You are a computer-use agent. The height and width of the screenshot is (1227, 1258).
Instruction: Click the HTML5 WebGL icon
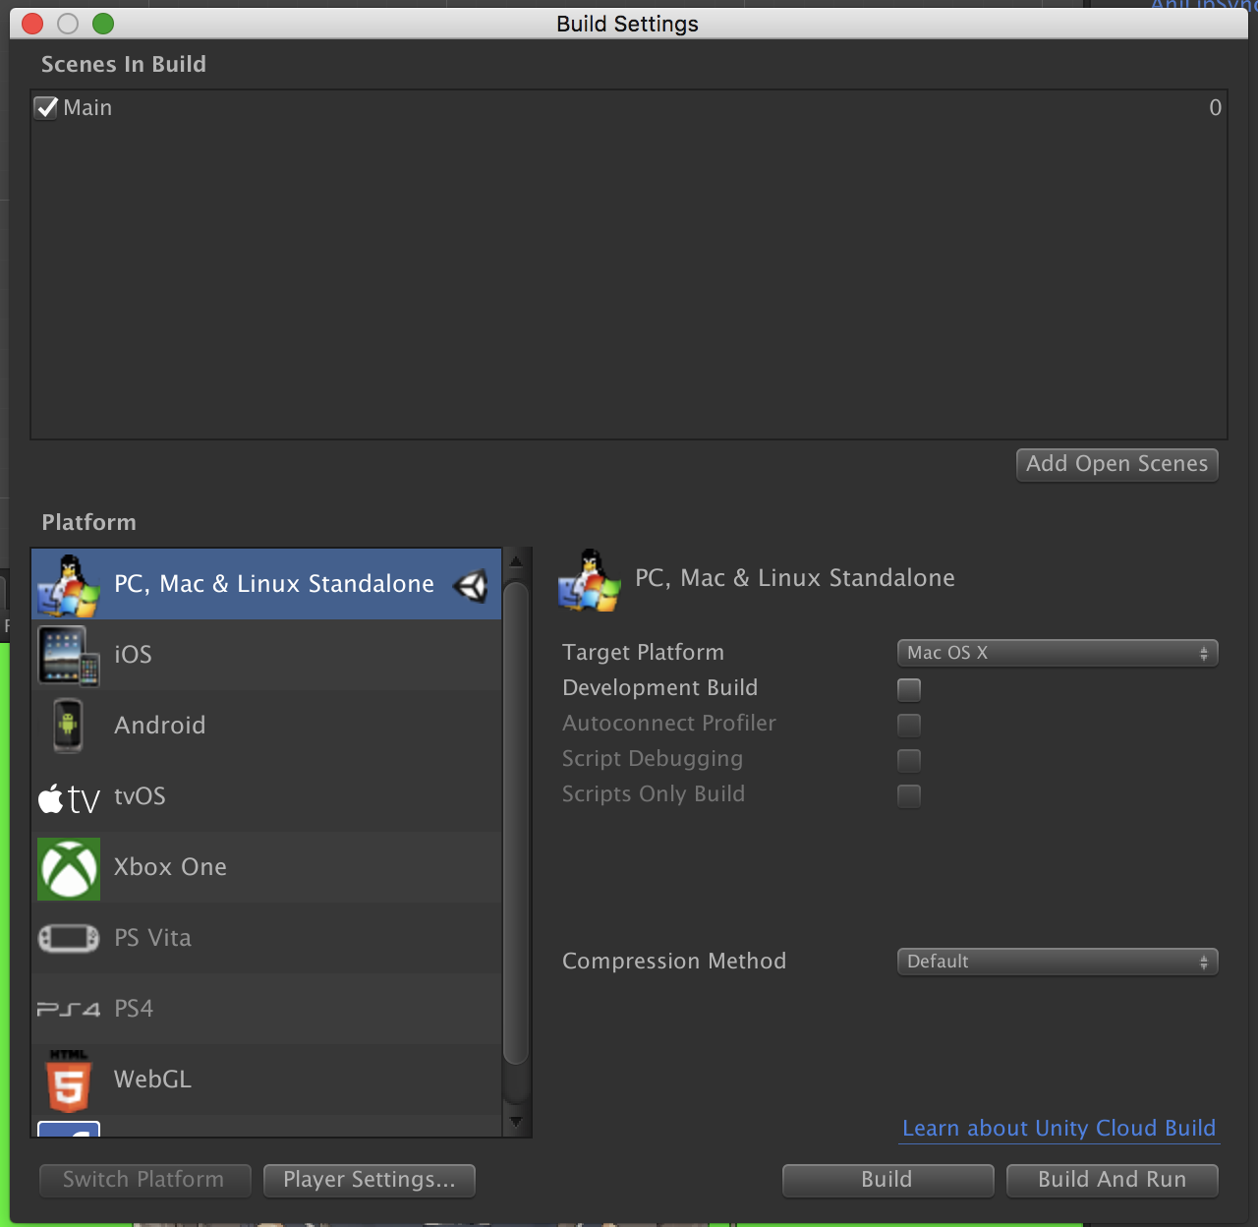point(69,1081)
